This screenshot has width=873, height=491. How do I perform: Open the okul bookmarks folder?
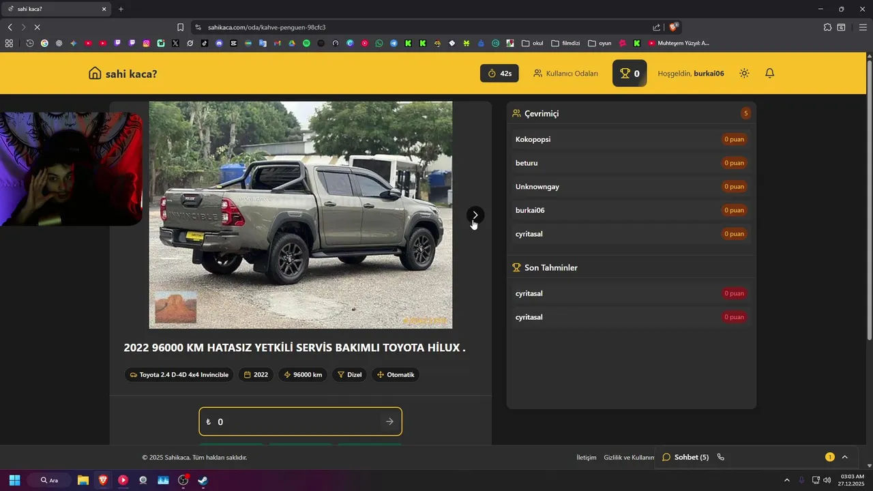[x=533, y=43]
